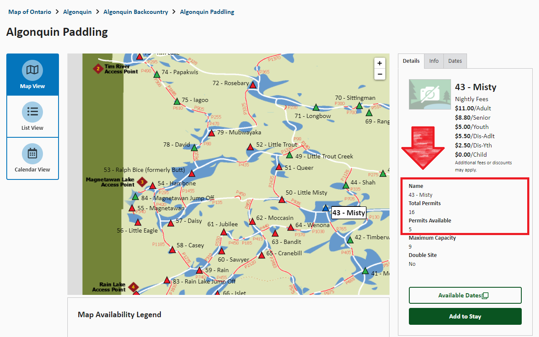Select the green 71 - Longbow marker
539x337 pixels.
(x=316, y=107)
